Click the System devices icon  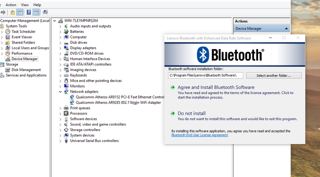pos(66,135)
